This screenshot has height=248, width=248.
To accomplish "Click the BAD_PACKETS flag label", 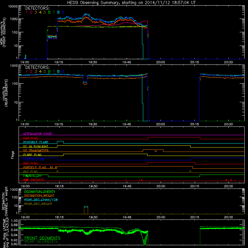I will coord(34,180).
